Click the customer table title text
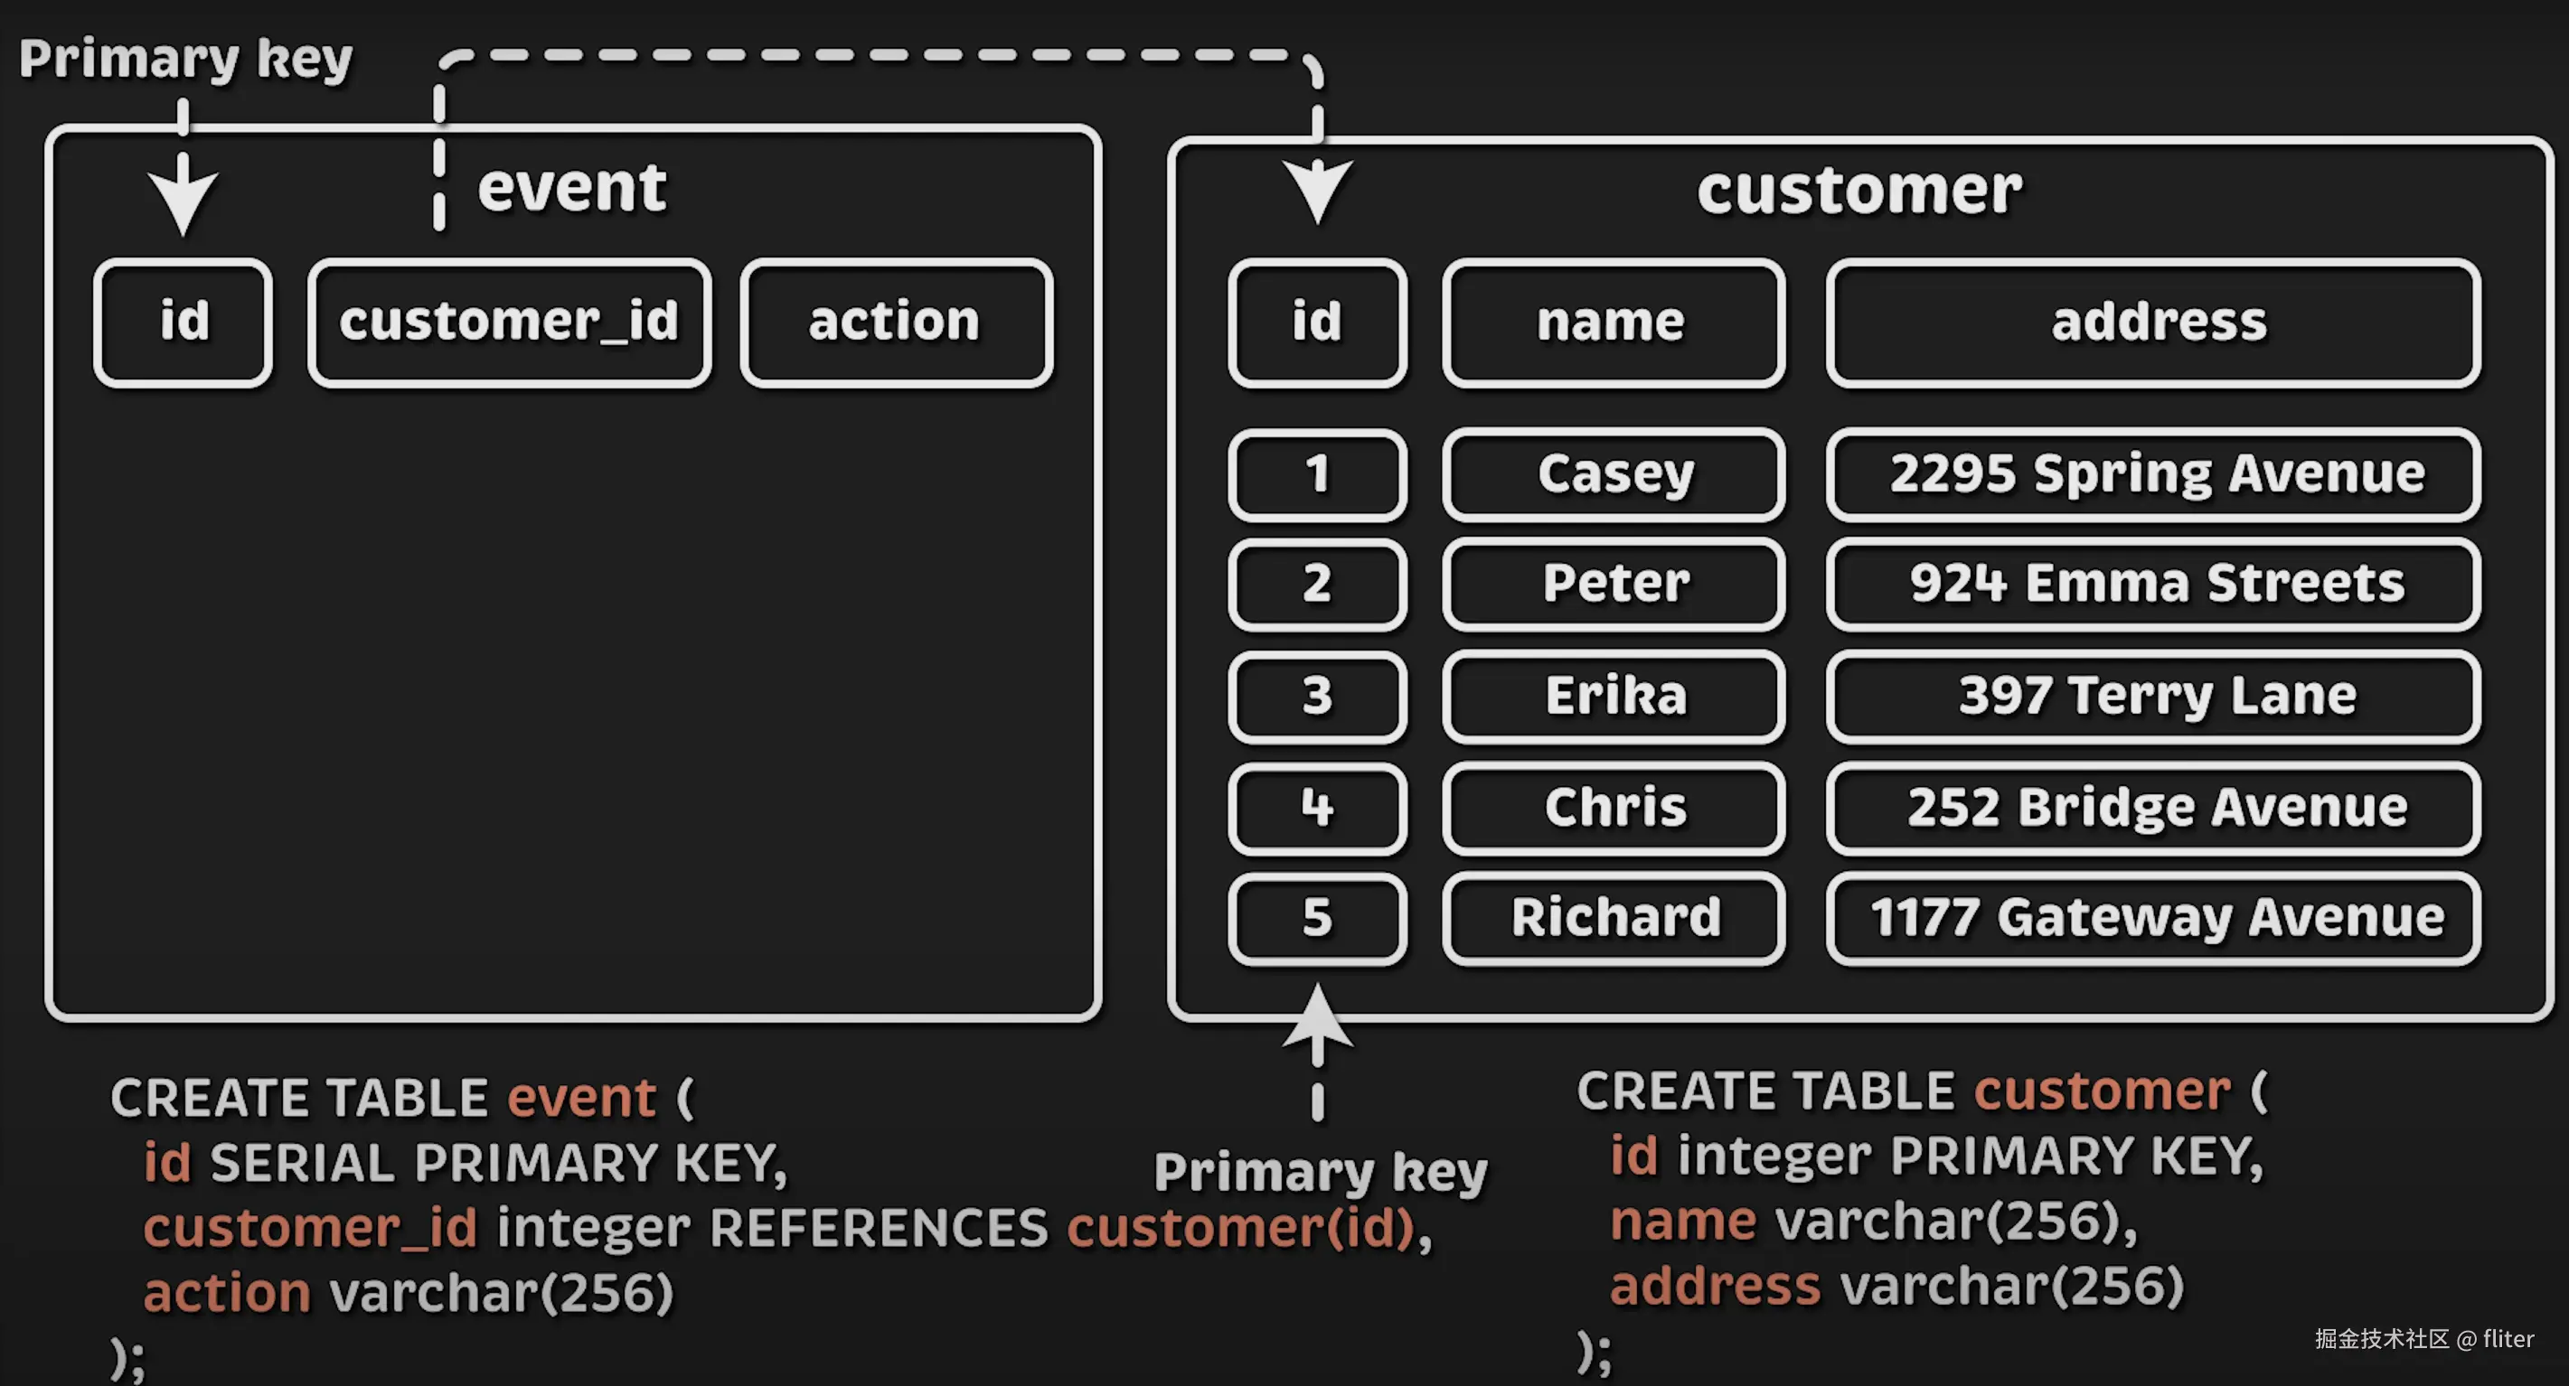The height and width of the screenshot is (1386, 2569). pos(1859,190)
